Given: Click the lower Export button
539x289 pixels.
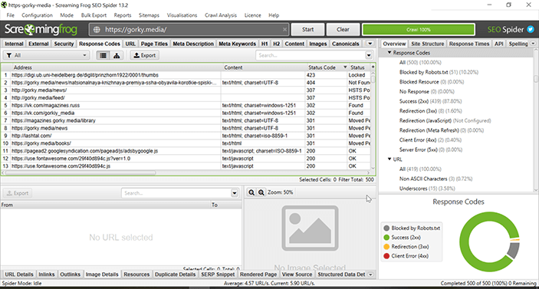Looking at the screenshot, I should click(18, 193).
